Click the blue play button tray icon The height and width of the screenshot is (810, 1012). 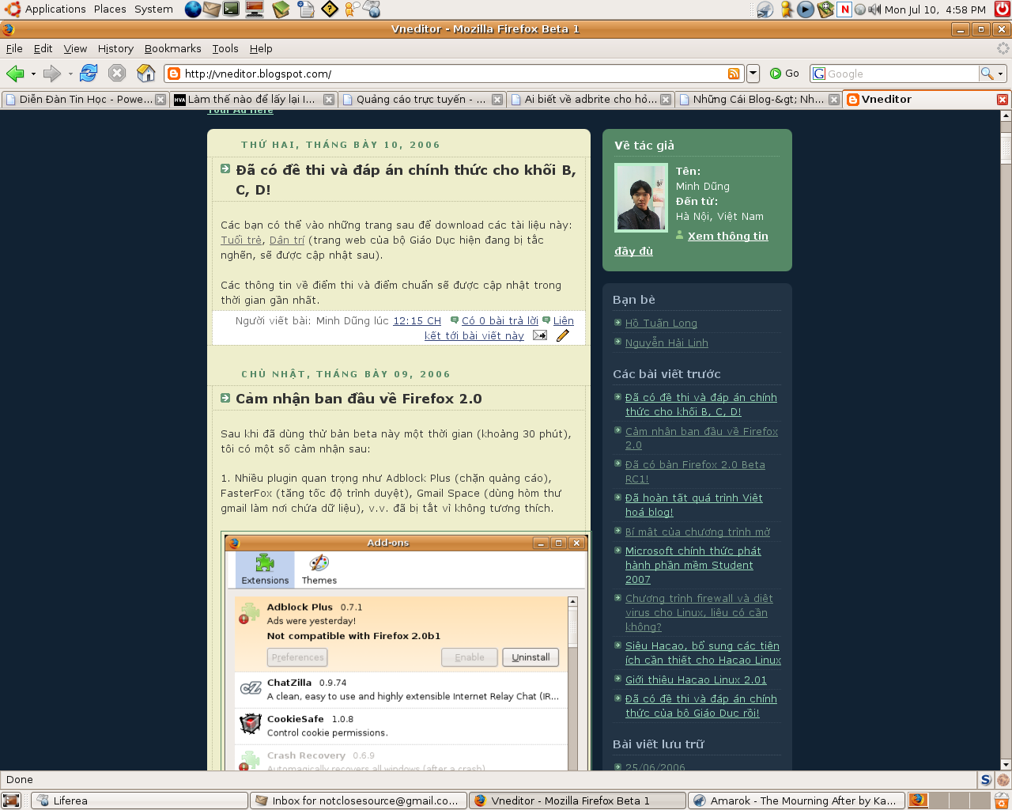(806, 9)
